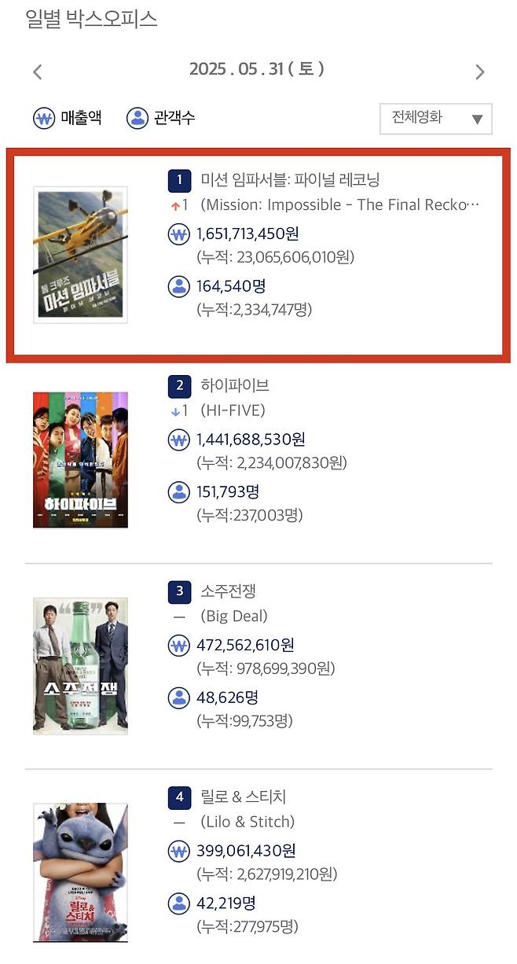Click the 하이파이브 title link
Image resolution: width=517 pixels, height=964 pixels.
(x=235, y=385)
